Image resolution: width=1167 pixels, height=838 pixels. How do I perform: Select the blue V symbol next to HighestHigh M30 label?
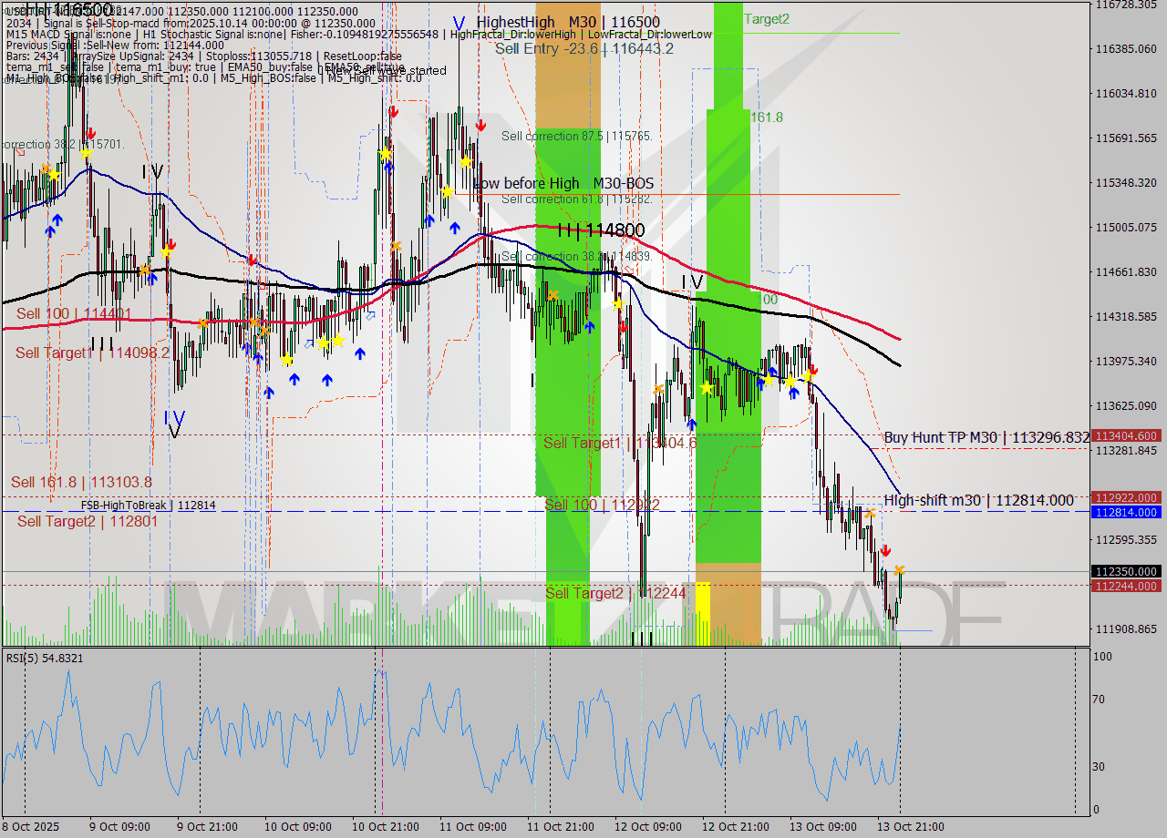pyautogui.click(x=459, y=20)
